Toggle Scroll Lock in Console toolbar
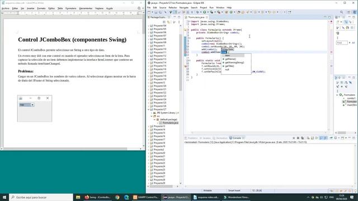Image resolution: width=358 pixels, height=201 pixels. point(312,138)
